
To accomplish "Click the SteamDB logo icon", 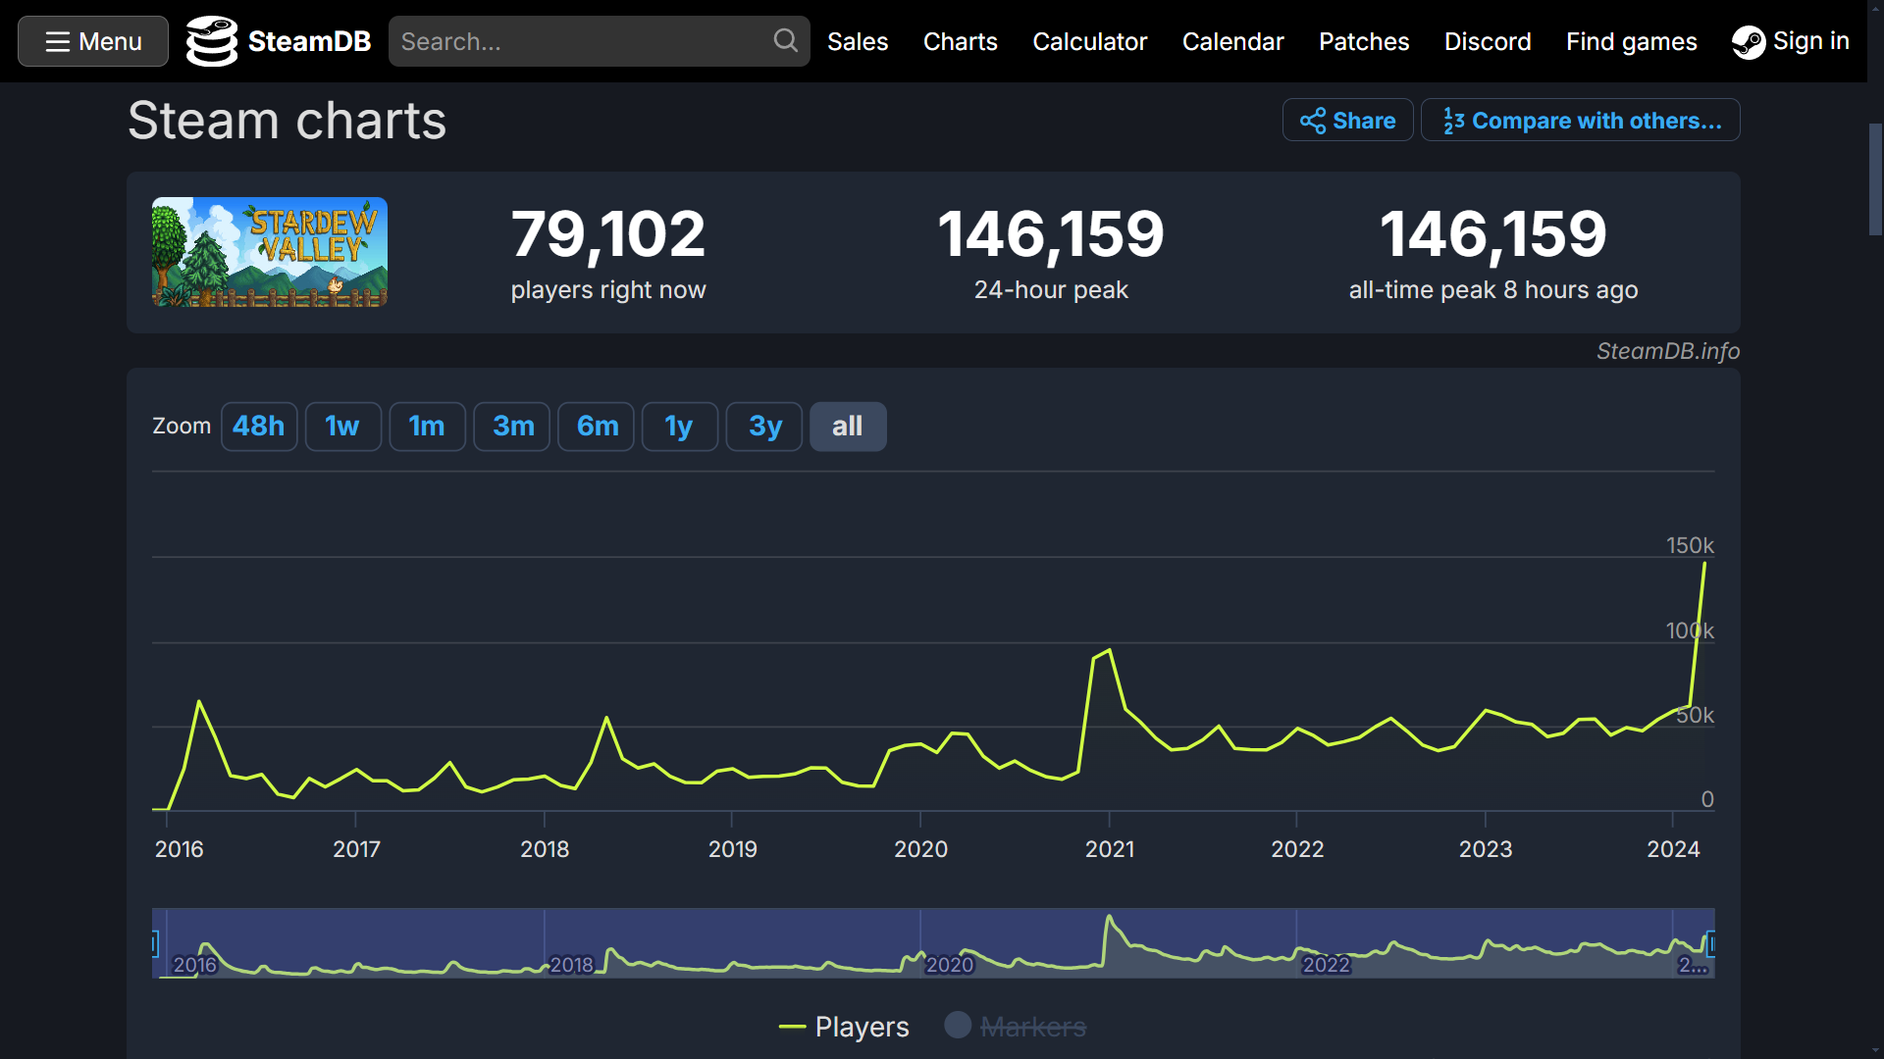I will coord(211,40).
